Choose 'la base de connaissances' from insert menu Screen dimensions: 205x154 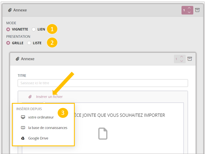pyautogui.click(x=47, y=128)
